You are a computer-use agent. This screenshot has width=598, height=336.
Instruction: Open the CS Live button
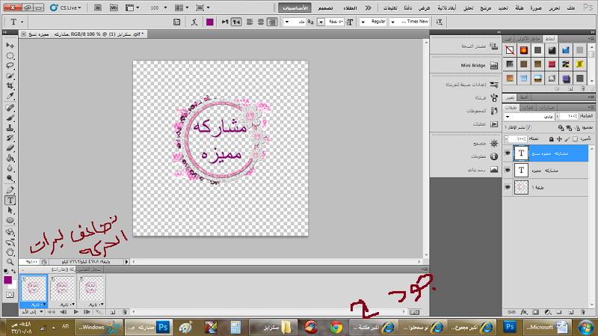tap(66, 7)
